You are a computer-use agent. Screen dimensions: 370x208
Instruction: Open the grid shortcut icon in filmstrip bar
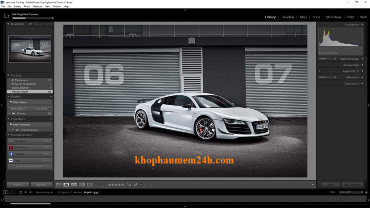coord(21,192)
